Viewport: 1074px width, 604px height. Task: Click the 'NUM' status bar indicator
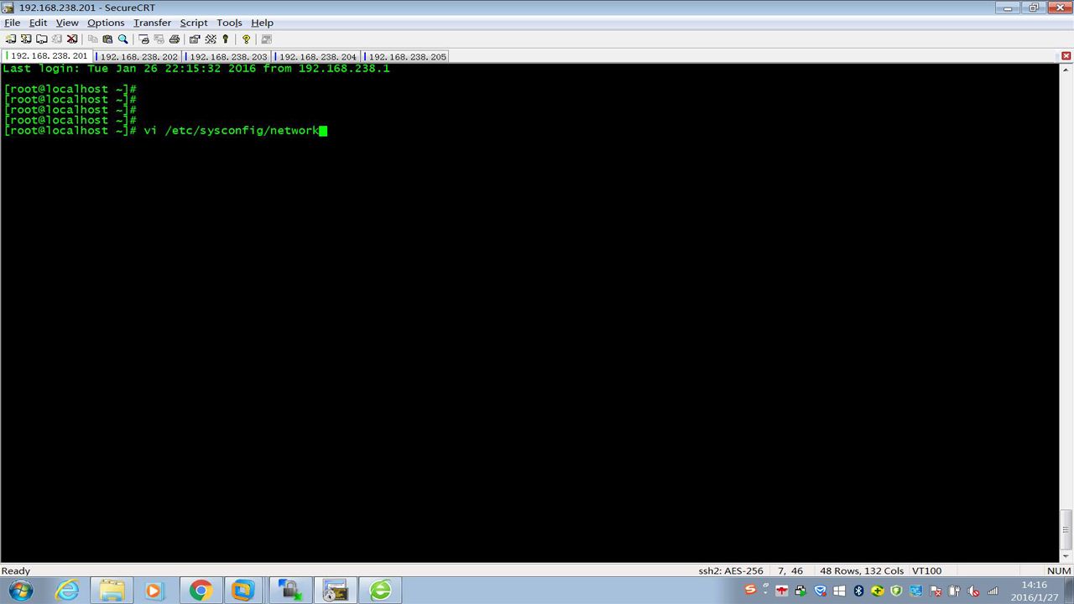pos(1059,570)
